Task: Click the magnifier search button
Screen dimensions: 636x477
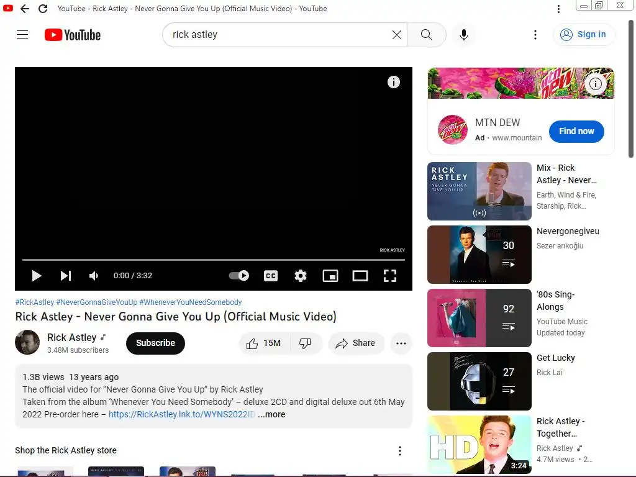Action: click(x=426, y=35)
